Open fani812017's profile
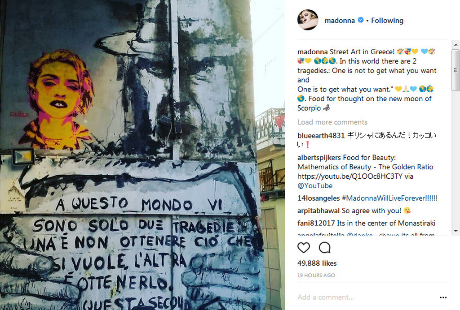 click(x=316, y=223)
